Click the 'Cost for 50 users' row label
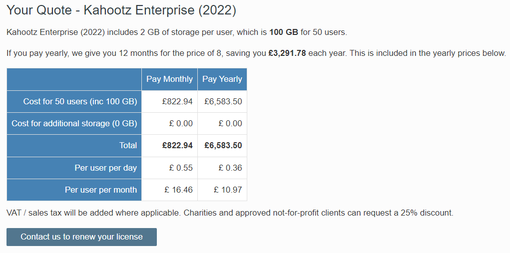510x253 pixels. [x=80, y=101]
